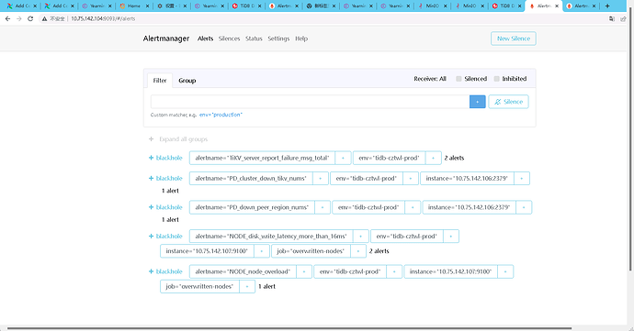Open the Silences nav item
634x331 pixels.
230,39
